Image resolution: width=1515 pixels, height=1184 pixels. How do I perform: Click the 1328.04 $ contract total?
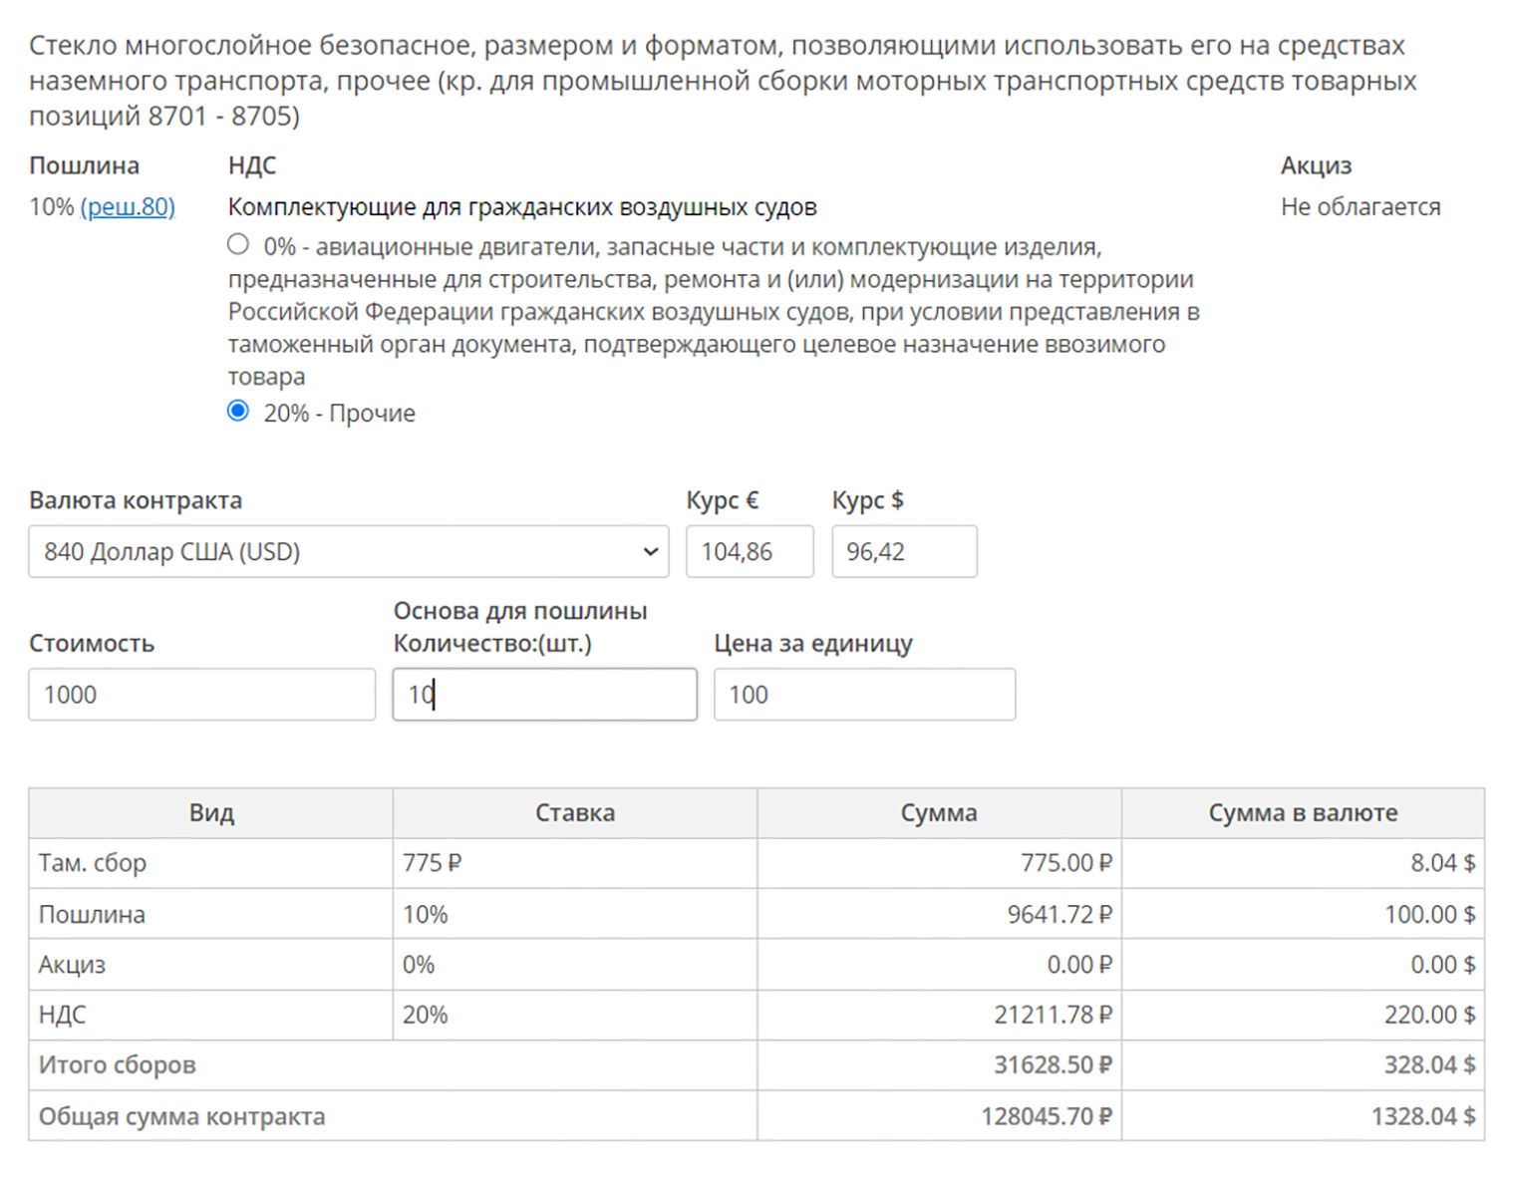[x=1423, y=1116]
